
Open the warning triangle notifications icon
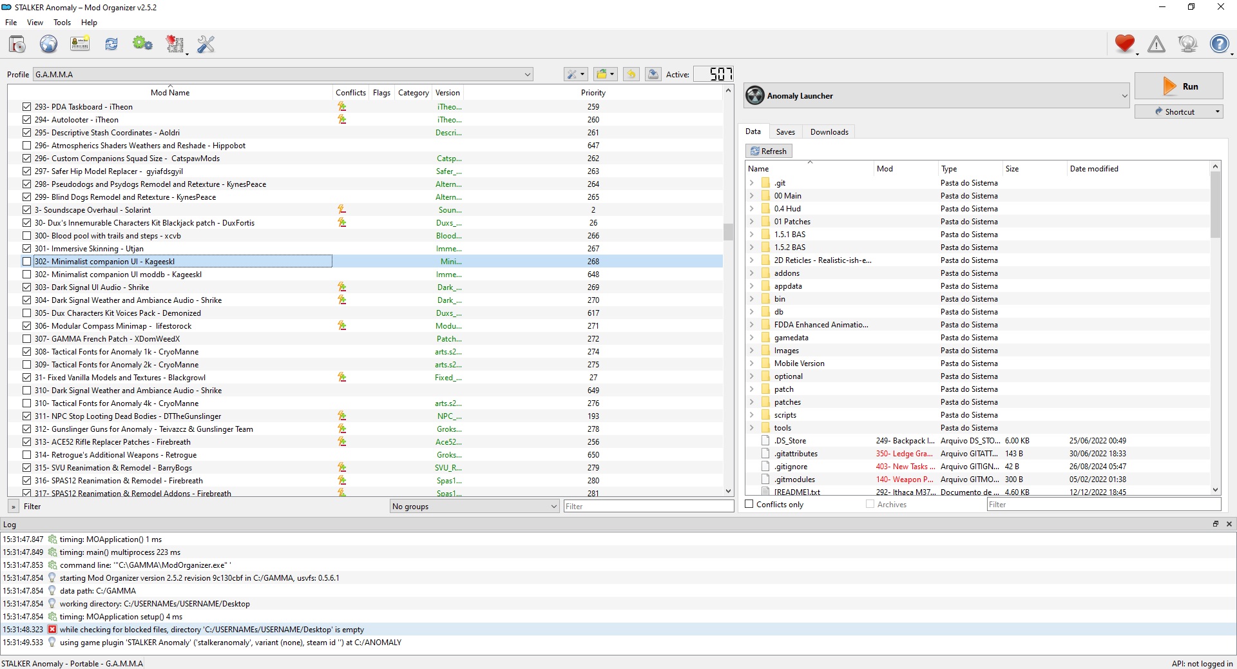point(1156,44)
